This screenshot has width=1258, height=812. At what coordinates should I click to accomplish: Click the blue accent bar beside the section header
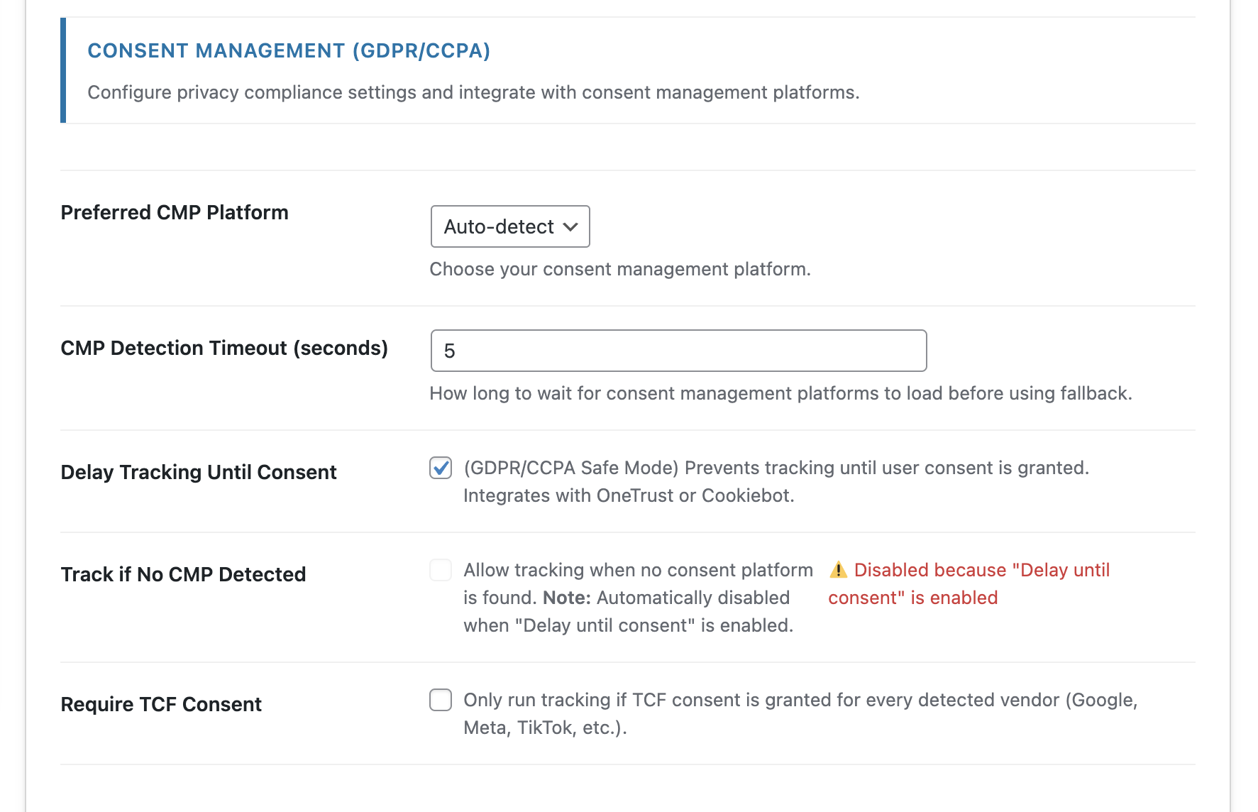pos(63,69)
